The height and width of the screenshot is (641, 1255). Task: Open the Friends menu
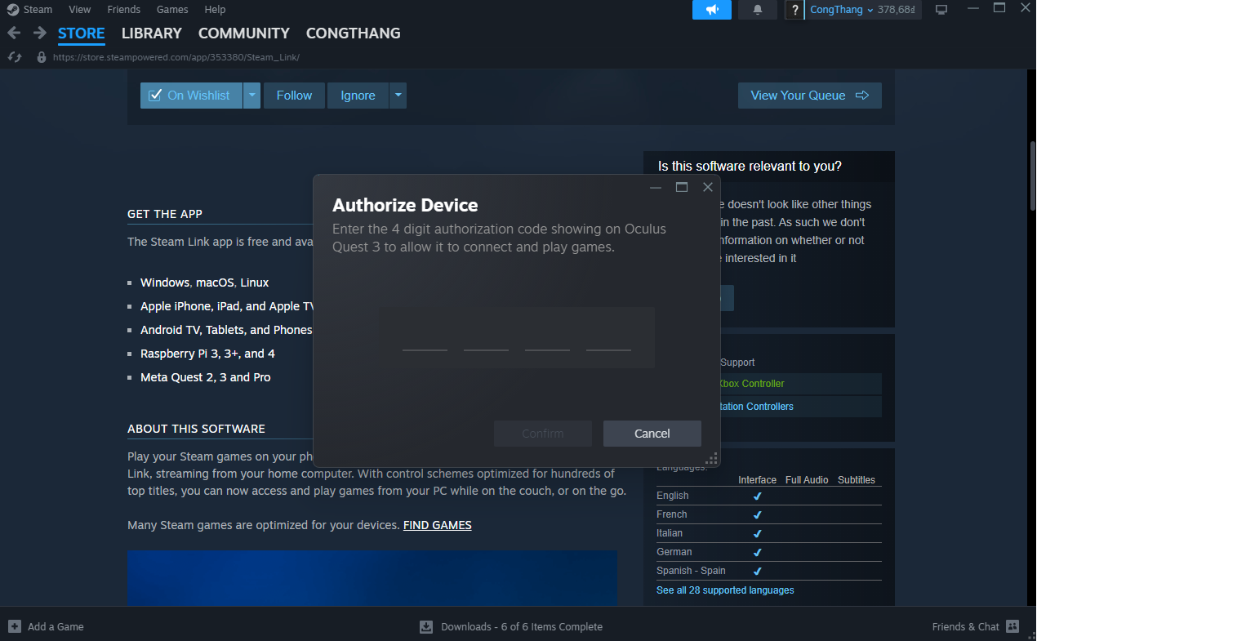[124, 10]
